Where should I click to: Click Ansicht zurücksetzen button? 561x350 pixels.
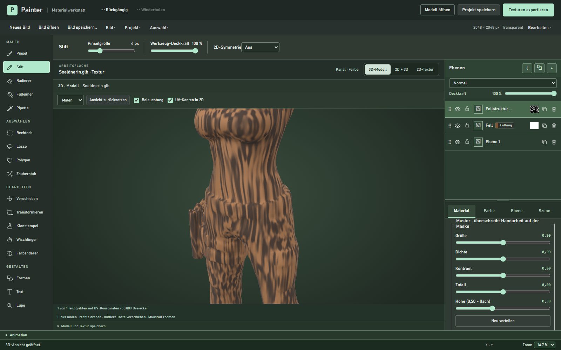click(x=108, y=100)
